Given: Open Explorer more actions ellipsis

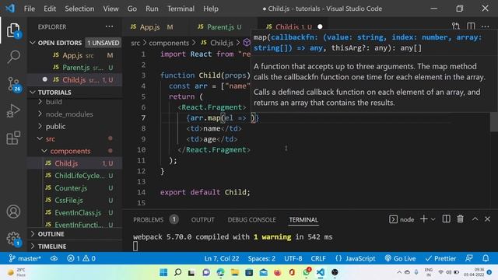Looking at the screenshot, I should pyautogui.click(x=109, y=26).
